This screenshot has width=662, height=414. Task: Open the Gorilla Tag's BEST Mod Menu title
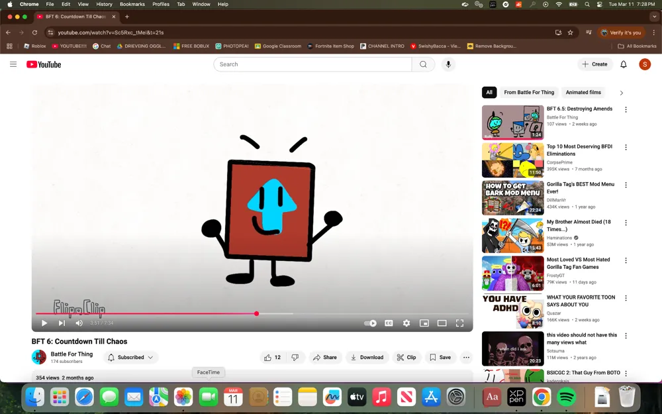pyautogui.click(x=581, y=187)
